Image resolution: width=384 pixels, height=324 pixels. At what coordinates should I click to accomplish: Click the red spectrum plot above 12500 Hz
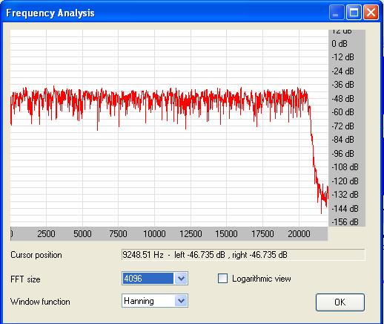click(x=191, y=102)
